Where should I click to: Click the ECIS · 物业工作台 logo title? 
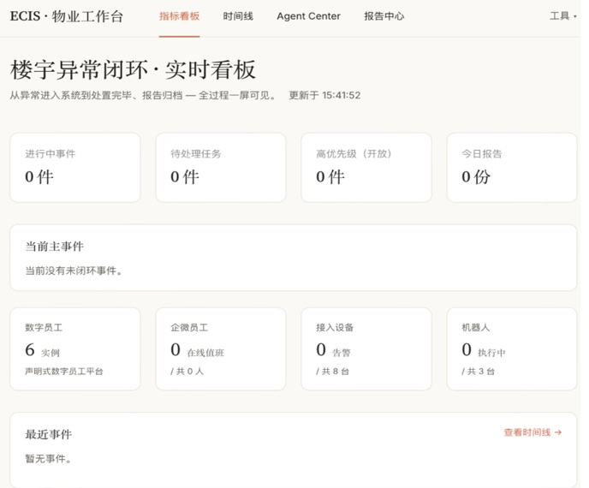pyautogui.click(x=67, y=16)
